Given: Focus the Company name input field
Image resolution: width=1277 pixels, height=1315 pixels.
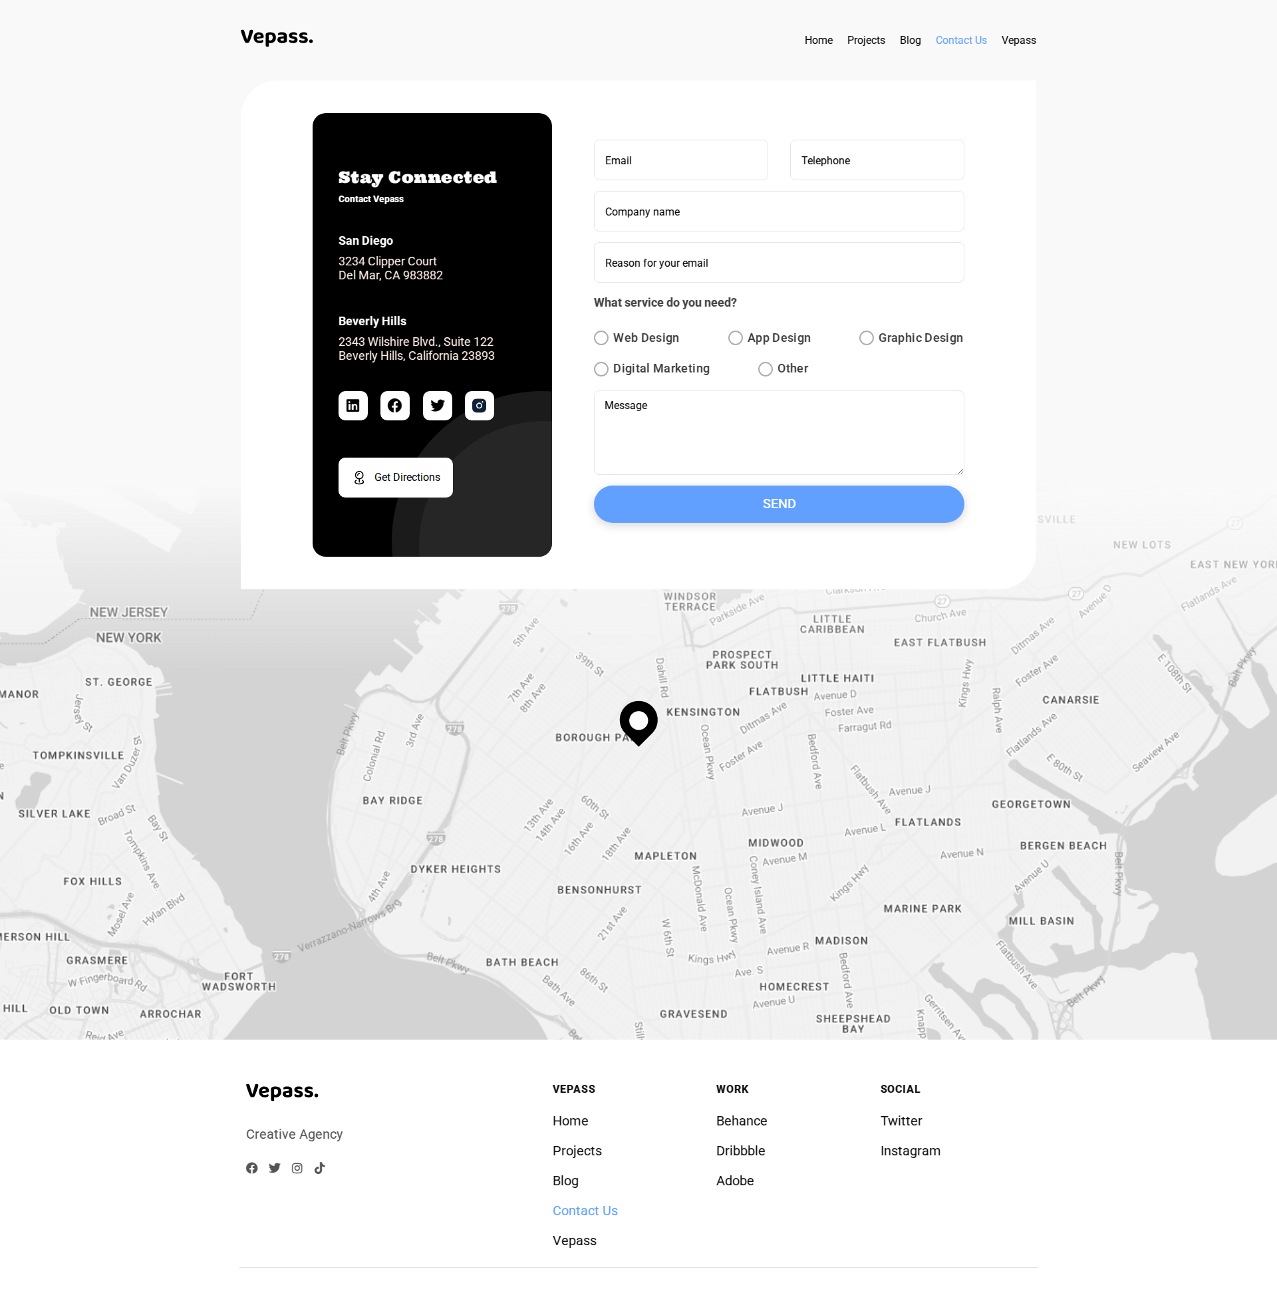Looking at the screenshot, I should 778,212.
